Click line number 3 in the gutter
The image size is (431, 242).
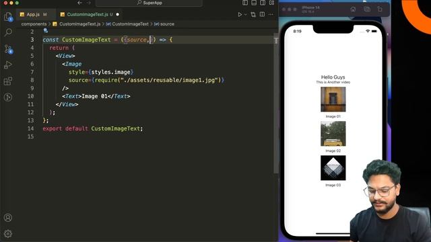click(32, 40)
